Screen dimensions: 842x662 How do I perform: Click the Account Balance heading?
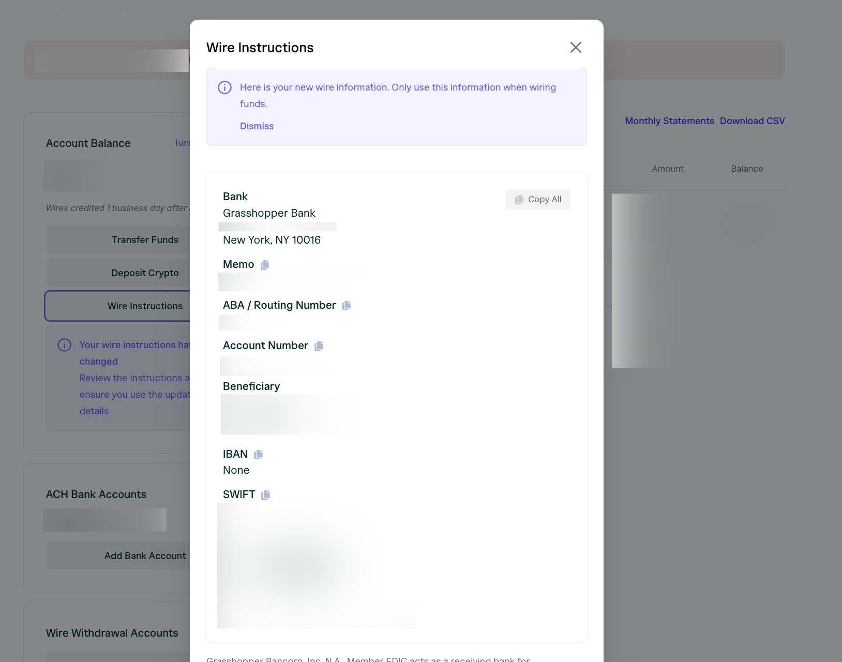click(x=88, y=143)
